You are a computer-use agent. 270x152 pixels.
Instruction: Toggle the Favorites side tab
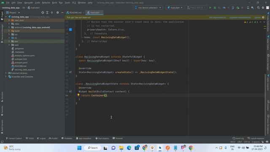pyautogui.click(x=2, y=111)
